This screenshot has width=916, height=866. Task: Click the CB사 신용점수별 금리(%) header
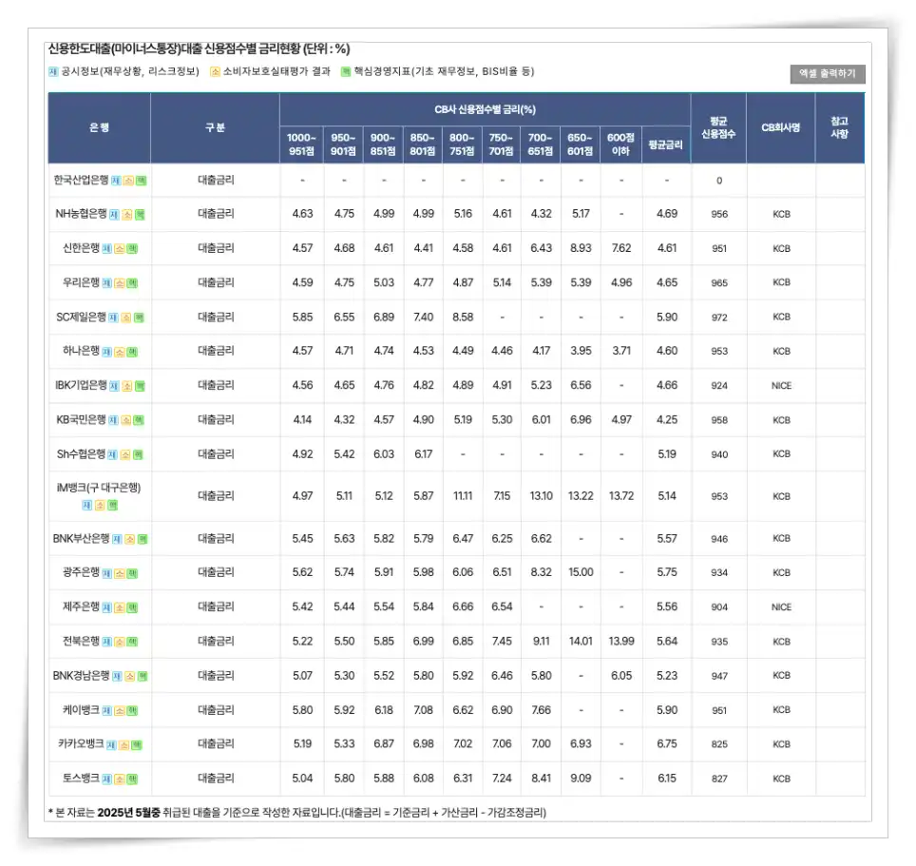tap(485, 109)
